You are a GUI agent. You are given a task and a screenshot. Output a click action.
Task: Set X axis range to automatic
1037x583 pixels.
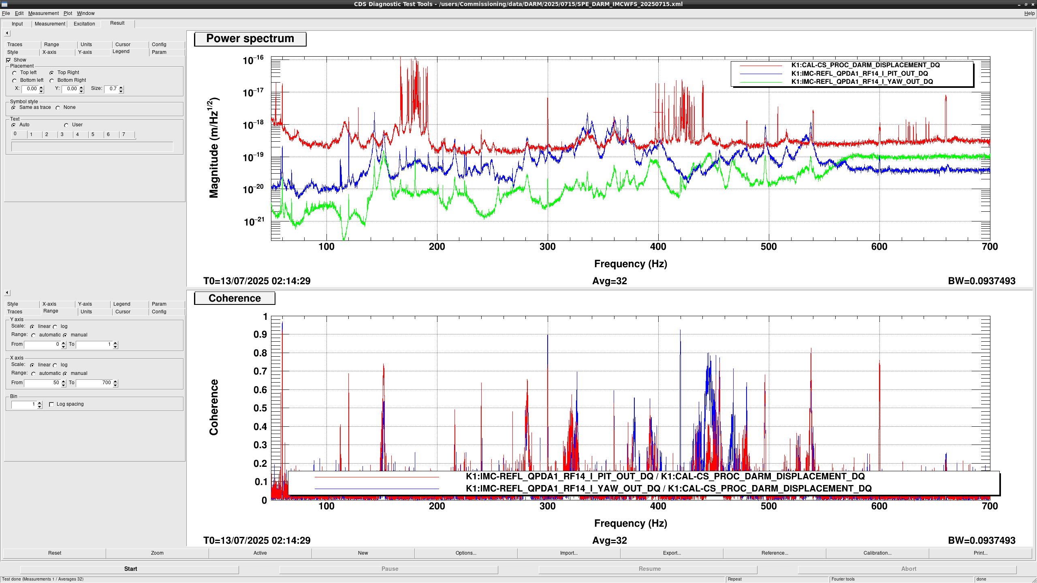point(34,374)
